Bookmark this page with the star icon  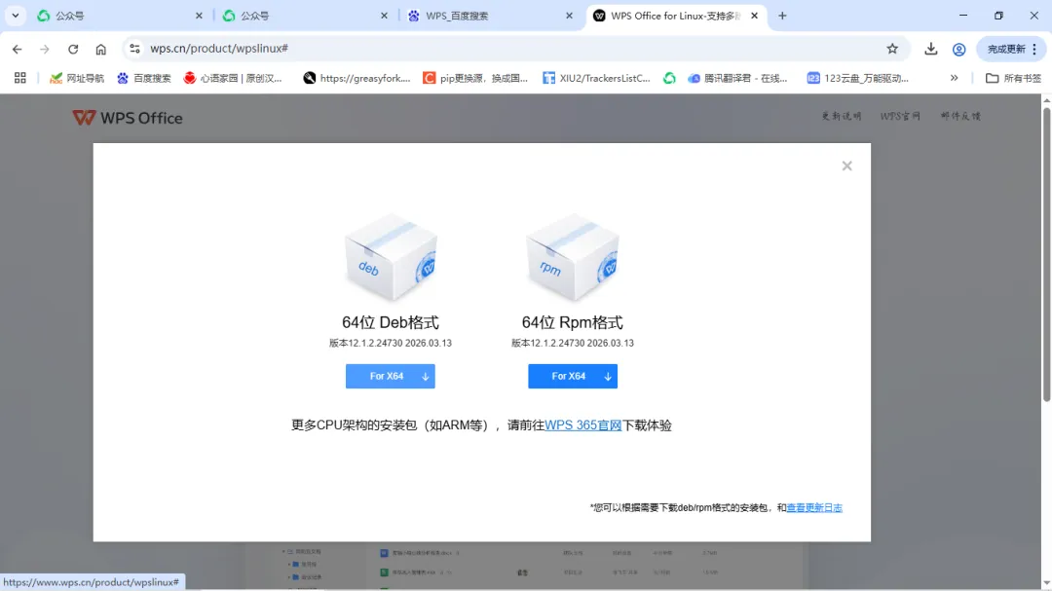coord(892,49)
